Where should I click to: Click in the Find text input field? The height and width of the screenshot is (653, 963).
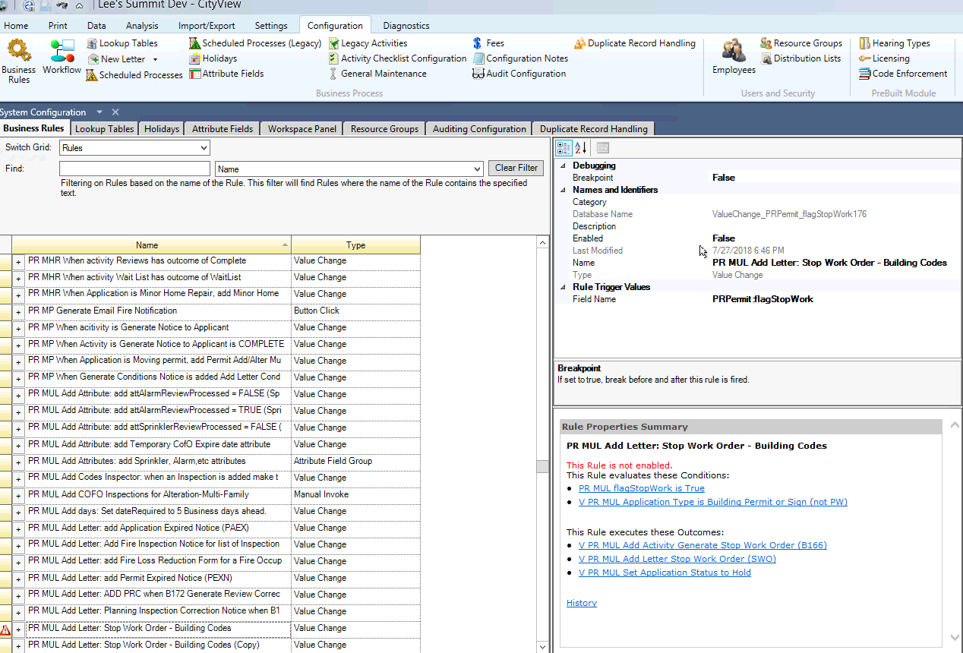click(x=134, y=169)
